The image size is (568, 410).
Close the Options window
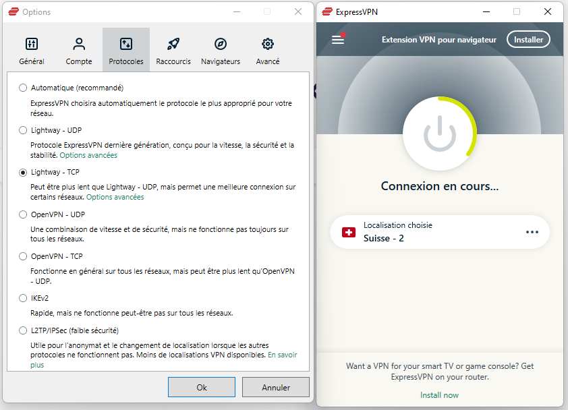[x=298, y=11]
